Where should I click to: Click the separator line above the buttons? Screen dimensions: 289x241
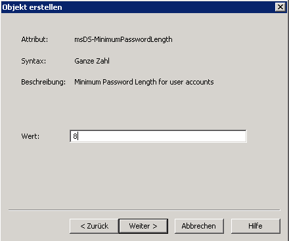(144, 210)
